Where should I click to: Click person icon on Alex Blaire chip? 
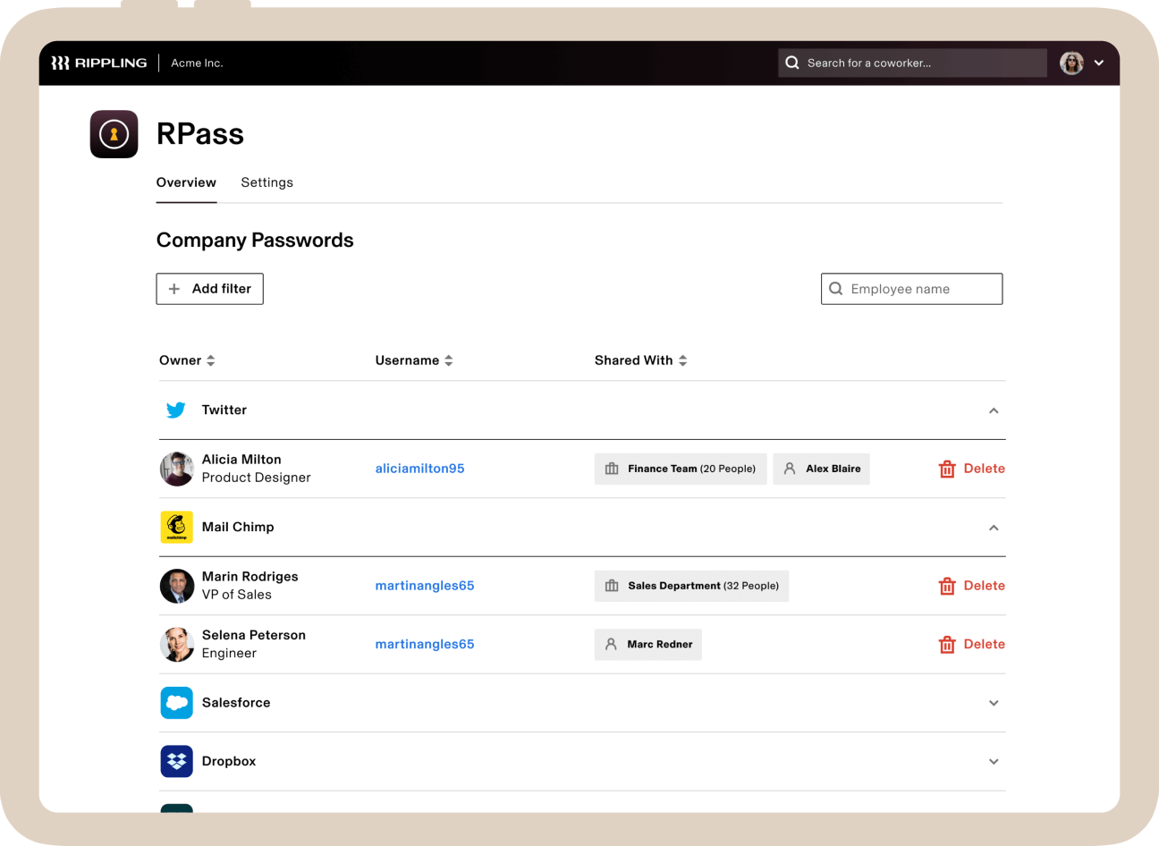tap(790, 469)
